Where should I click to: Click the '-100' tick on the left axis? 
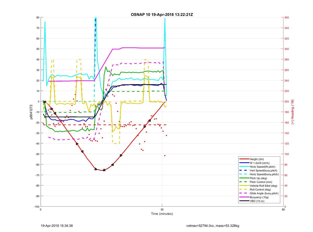pyautogui.click(x=37, y=206)
